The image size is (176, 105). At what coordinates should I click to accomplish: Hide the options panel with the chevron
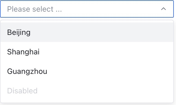[164, 9]
